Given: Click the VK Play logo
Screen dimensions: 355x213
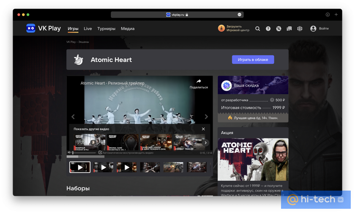Looking at the screenshot, I should pos(44,28).
